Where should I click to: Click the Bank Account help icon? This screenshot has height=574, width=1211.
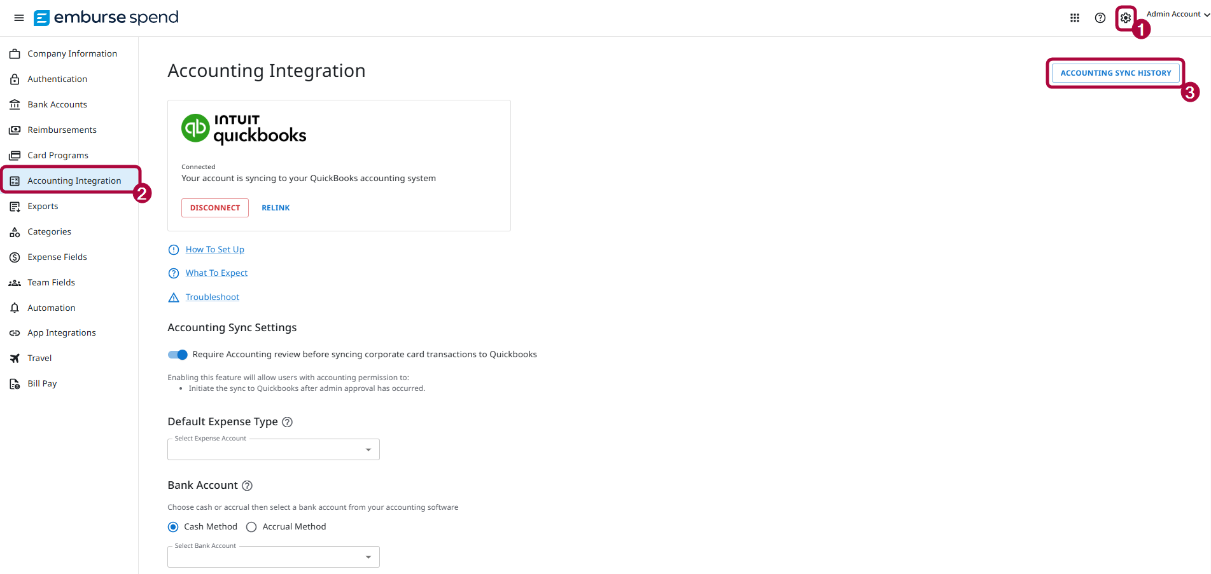click(x=248, y=486)
